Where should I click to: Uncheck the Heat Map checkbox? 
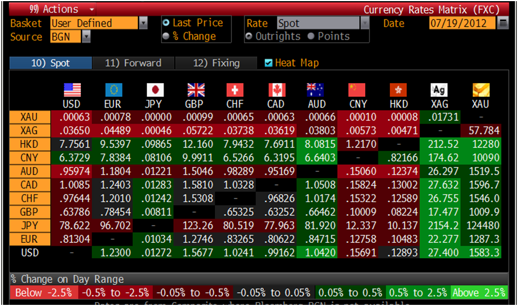268,63
